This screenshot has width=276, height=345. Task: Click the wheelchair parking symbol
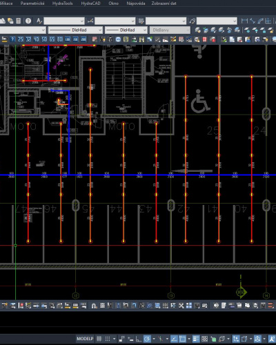click(200, 101)
